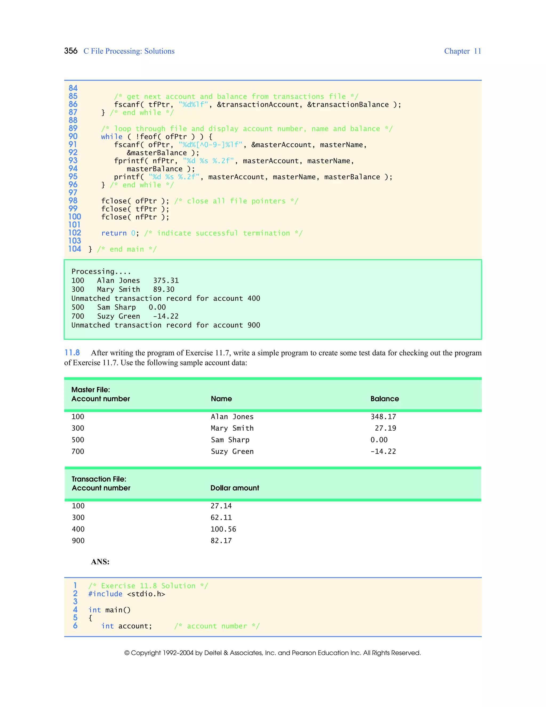Click the 'Transaction File:' table header
The width and height of the screenshot is (546, 707).
click(x=99, y=479)
